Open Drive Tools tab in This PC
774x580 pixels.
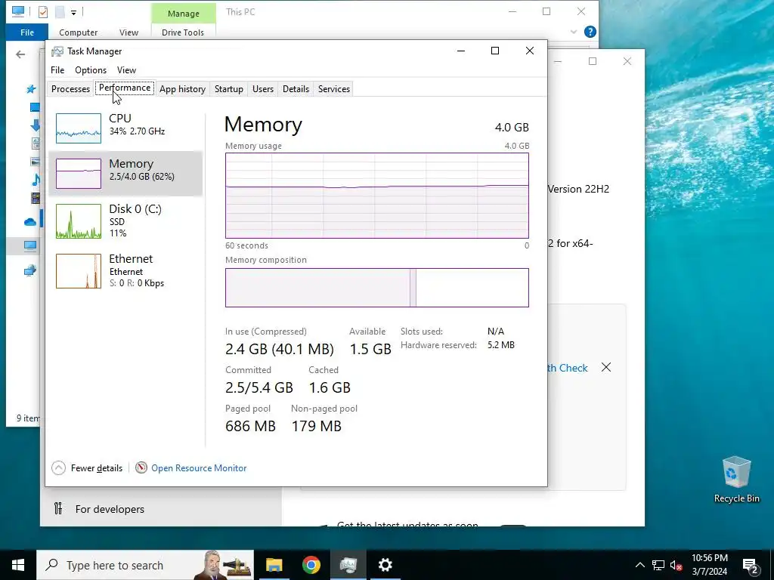[x=183, y=32]
